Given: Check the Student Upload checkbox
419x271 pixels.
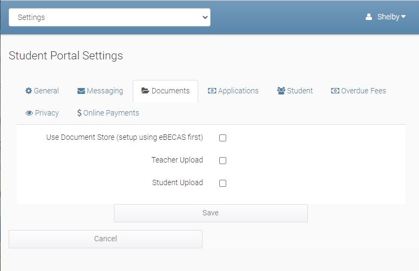Looking at the screenshot, I should [222, 183].
